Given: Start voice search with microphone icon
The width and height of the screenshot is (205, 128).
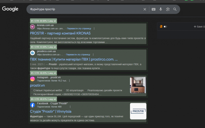Looking at the screenshot, I should [x=161, y=9].
